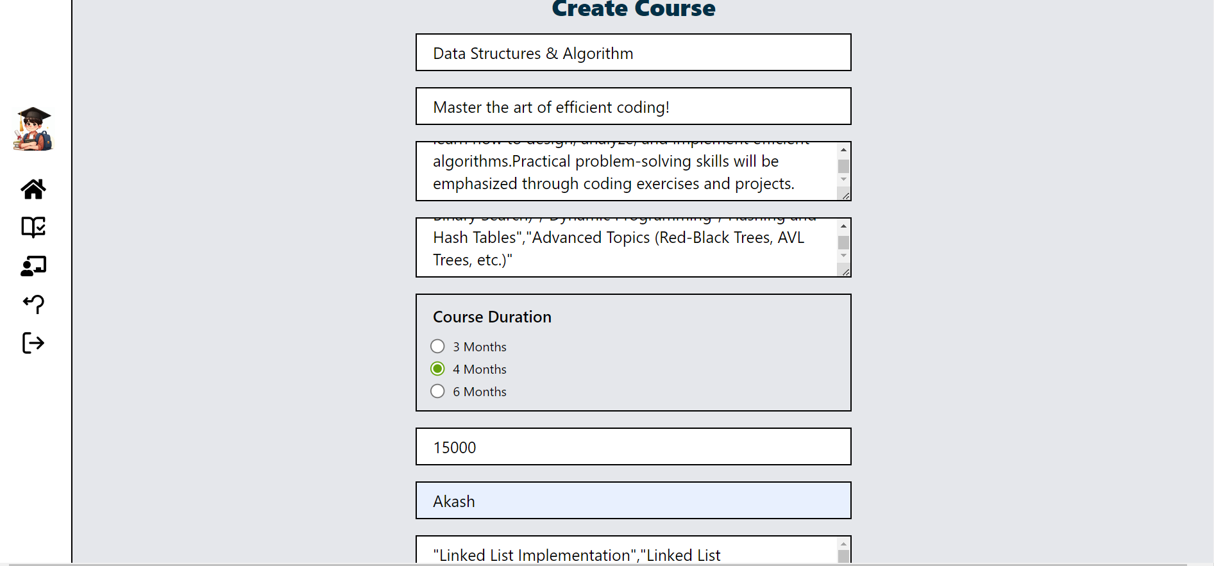
Task: Click the price field showing 15000
Action: click(634, 447)
